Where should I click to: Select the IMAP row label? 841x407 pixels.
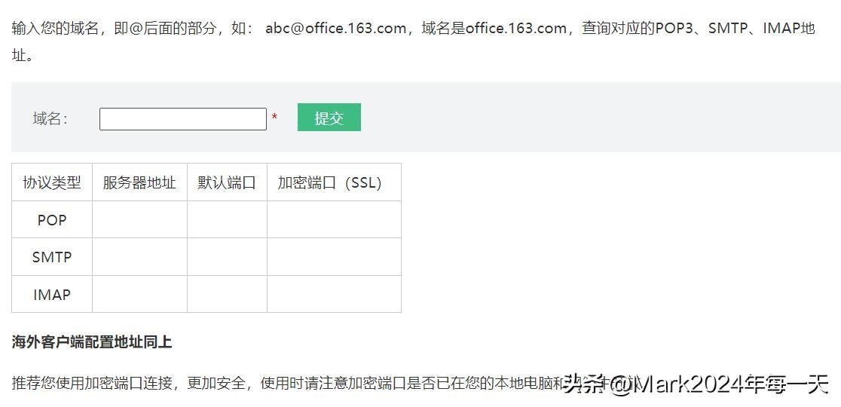pyautogui.click(x=52, y=295)
